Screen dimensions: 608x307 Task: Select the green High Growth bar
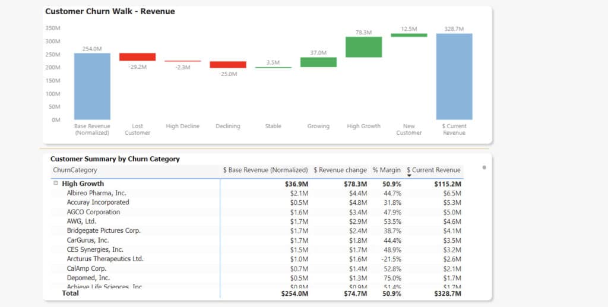coord(364,48)
